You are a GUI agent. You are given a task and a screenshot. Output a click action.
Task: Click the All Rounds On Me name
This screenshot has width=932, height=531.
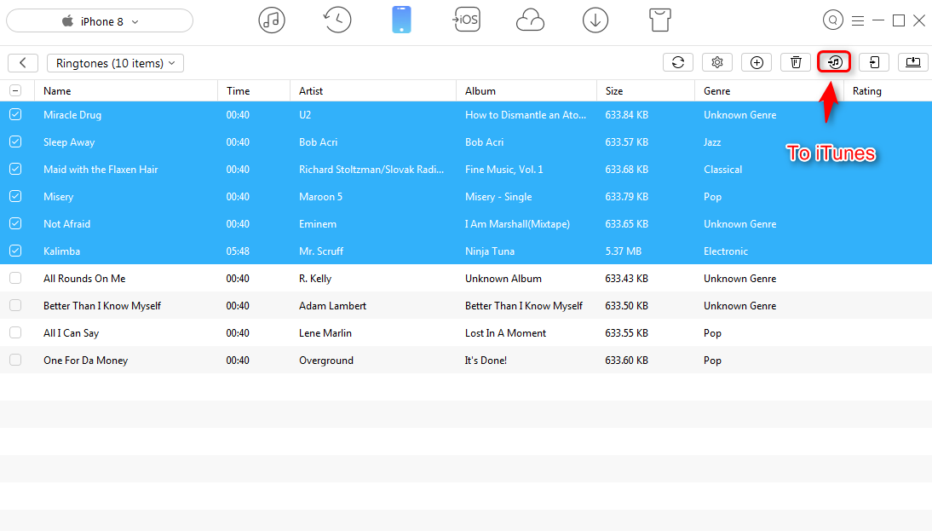pos(84,278)
